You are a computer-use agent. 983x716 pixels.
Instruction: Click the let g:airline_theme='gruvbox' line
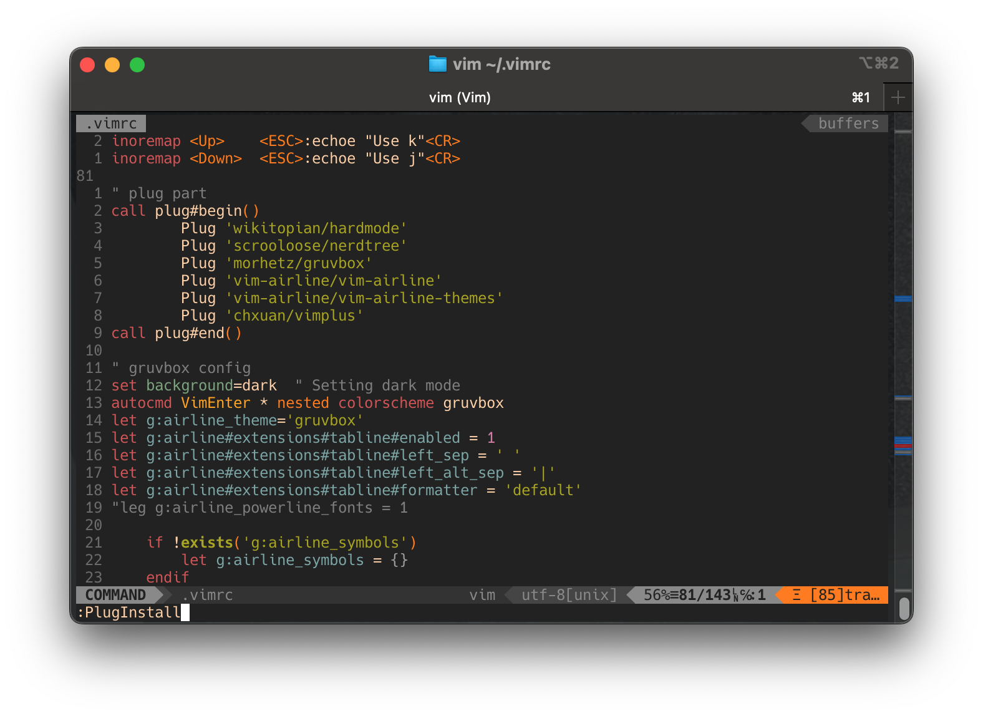[238, 420]
